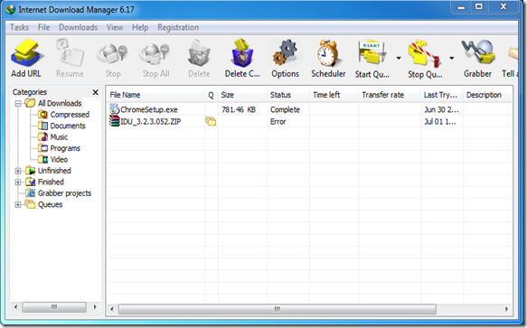Click the Video category icon
The image size is (527, 328).
[x=42, y=159]
